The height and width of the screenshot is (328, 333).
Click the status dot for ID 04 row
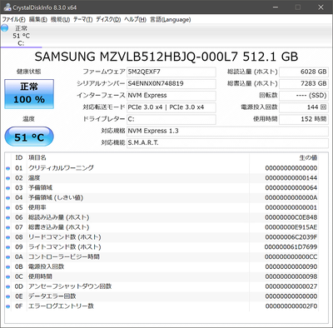tap(8, 198)
